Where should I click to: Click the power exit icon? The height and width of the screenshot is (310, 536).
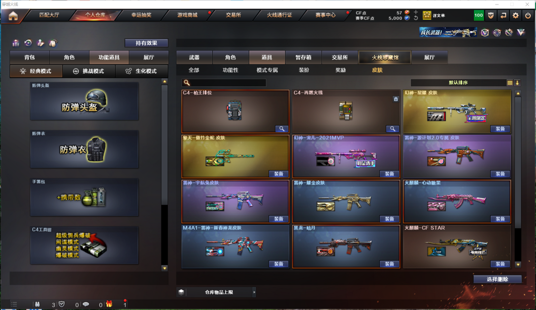coord(528,15)
